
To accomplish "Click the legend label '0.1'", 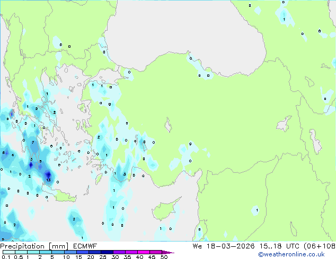I will [x=5, y=257].
